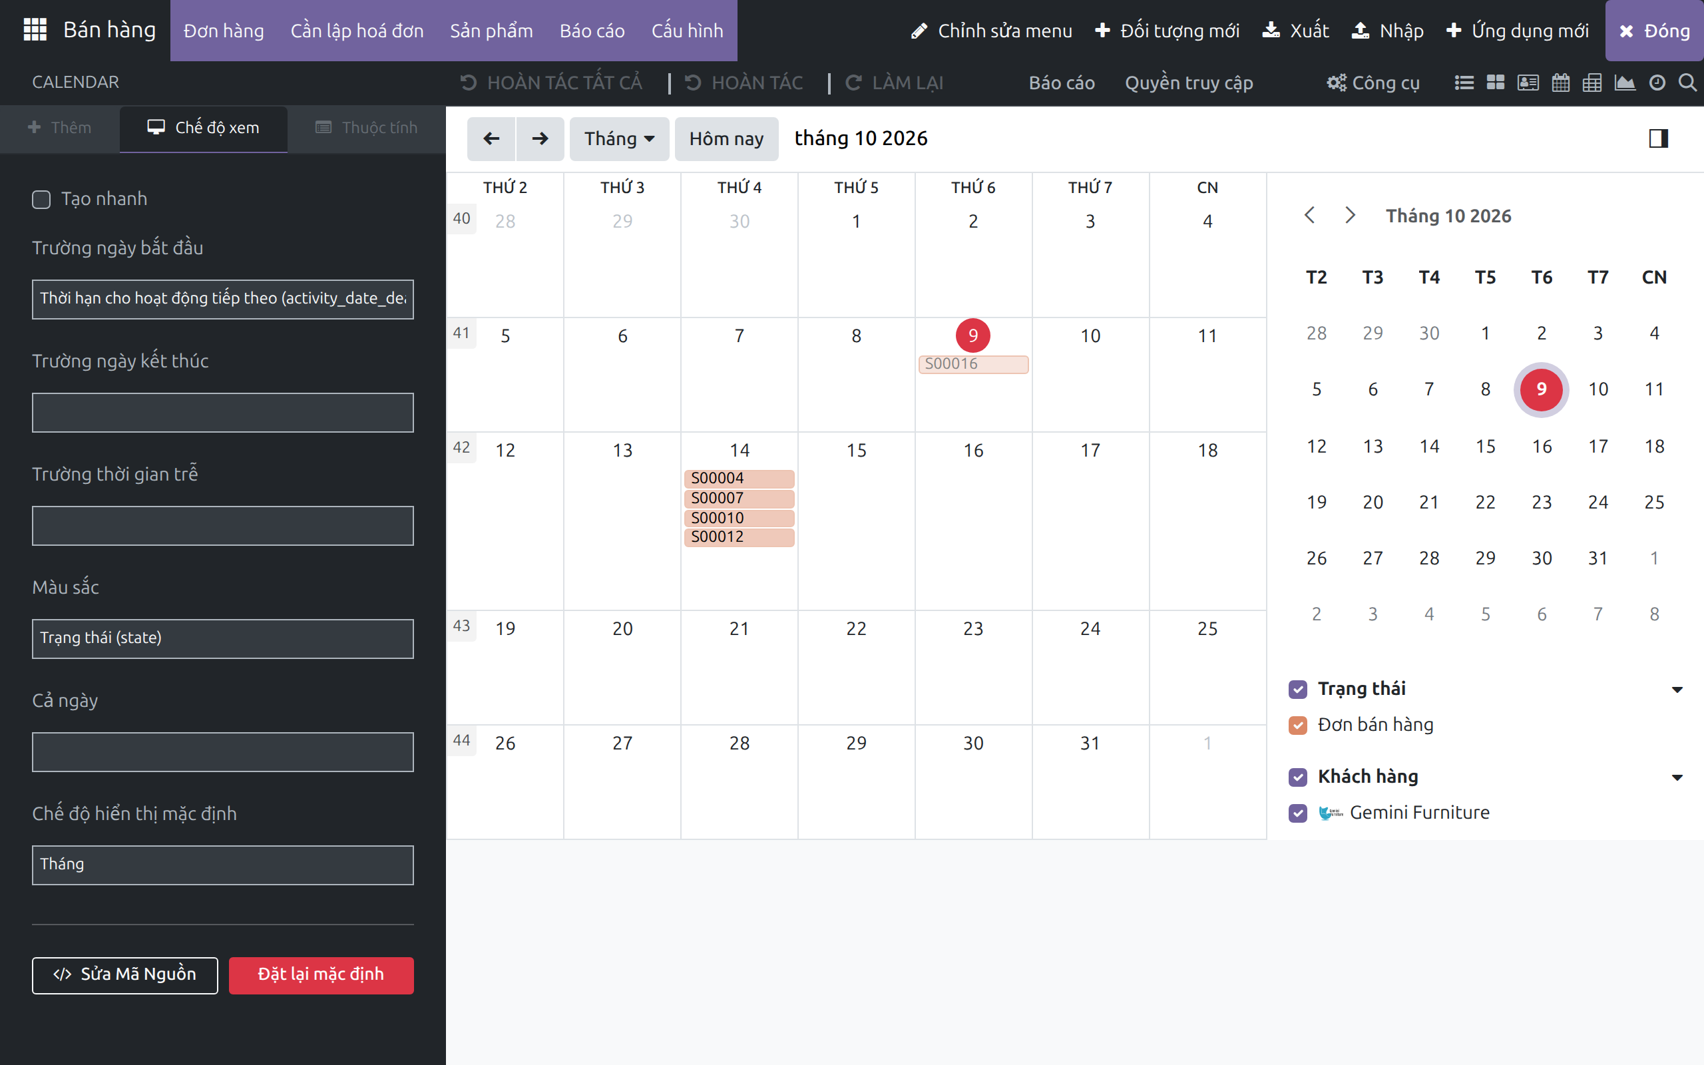The image size is (1704, 1065).
Task: Click mini calendar next month chevron
Action: point(1350,215)
